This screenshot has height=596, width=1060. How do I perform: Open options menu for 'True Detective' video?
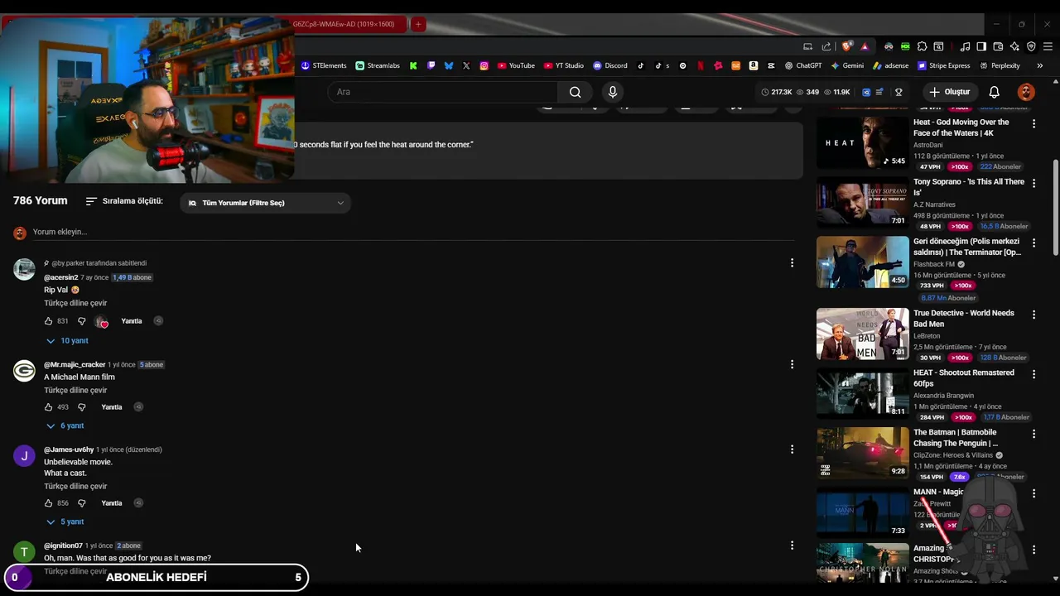[x=1033, y=315]
